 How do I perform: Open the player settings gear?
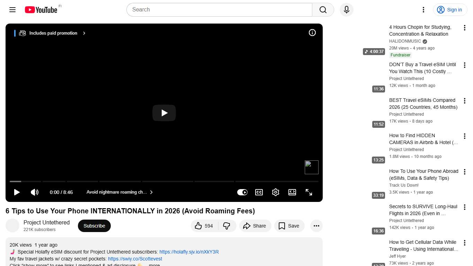tap(275, 192)
